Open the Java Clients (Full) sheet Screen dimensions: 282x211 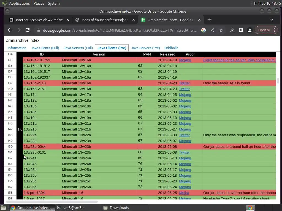[x=45, y=48]
